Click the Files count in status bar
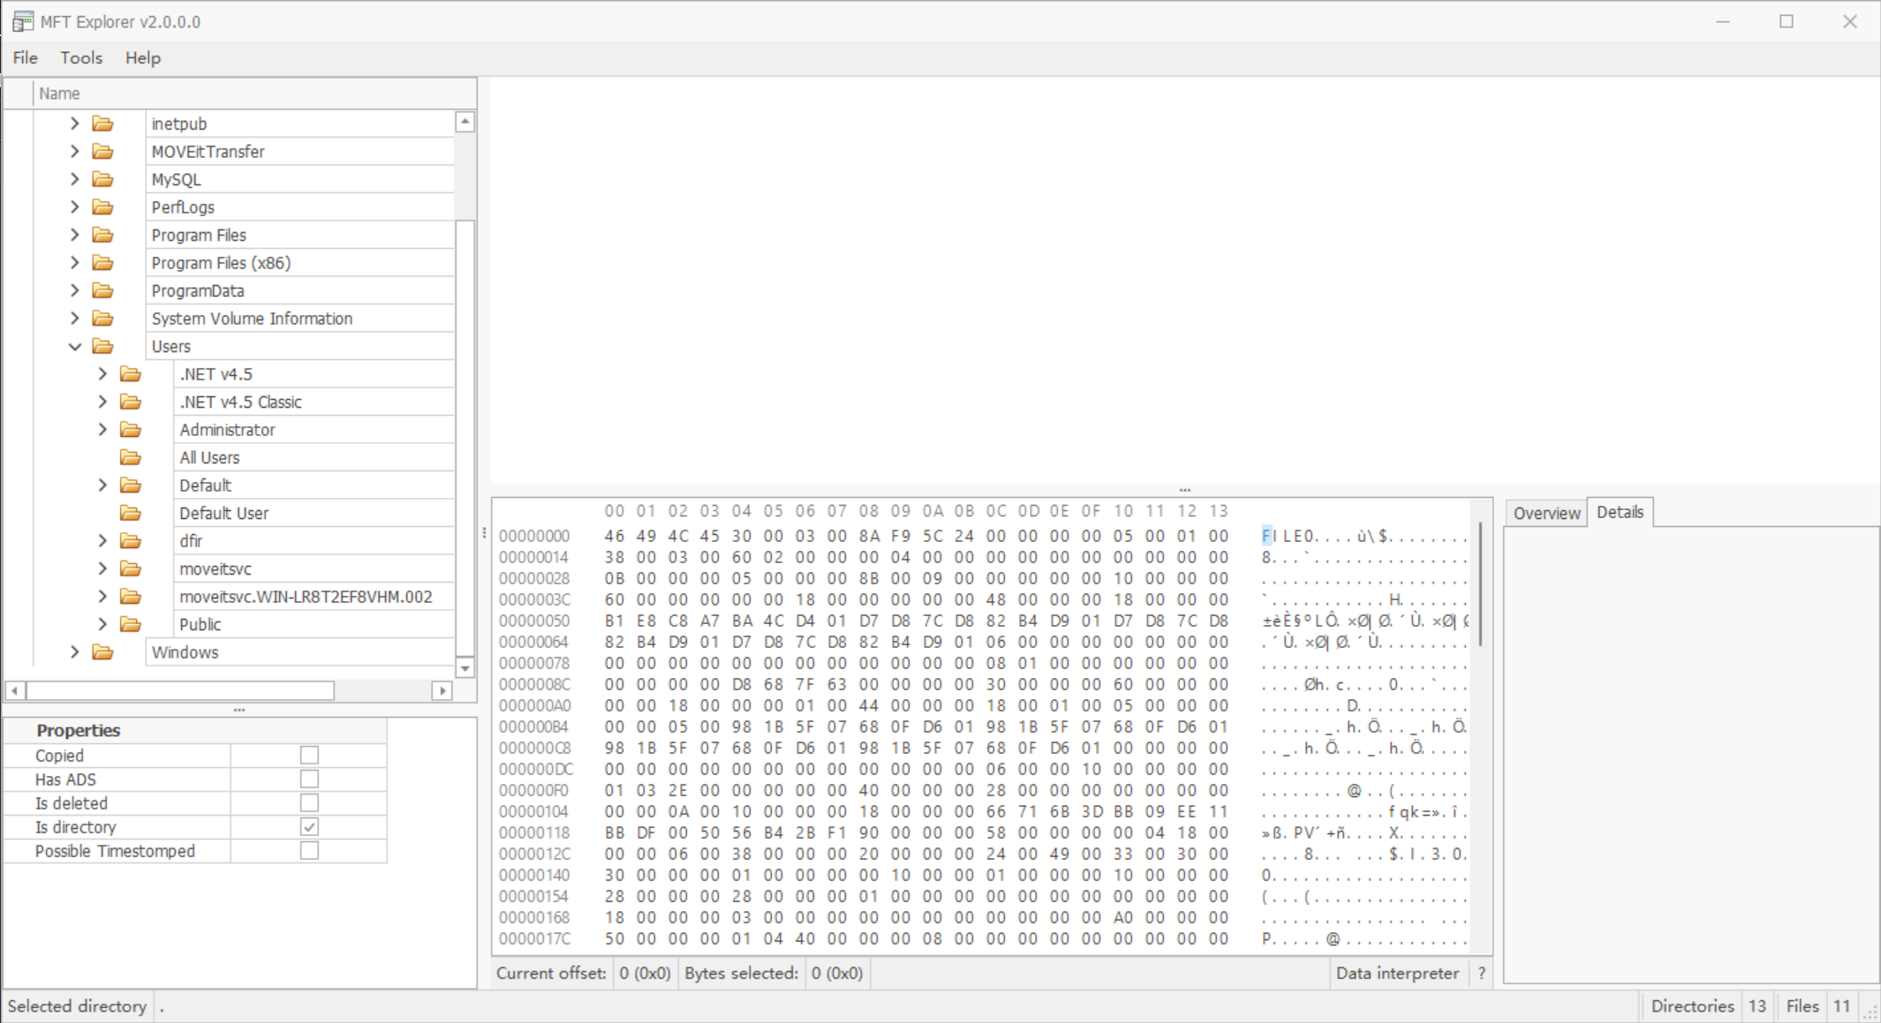Screen dimensions: 1881x1023 click(1841, 1006)
